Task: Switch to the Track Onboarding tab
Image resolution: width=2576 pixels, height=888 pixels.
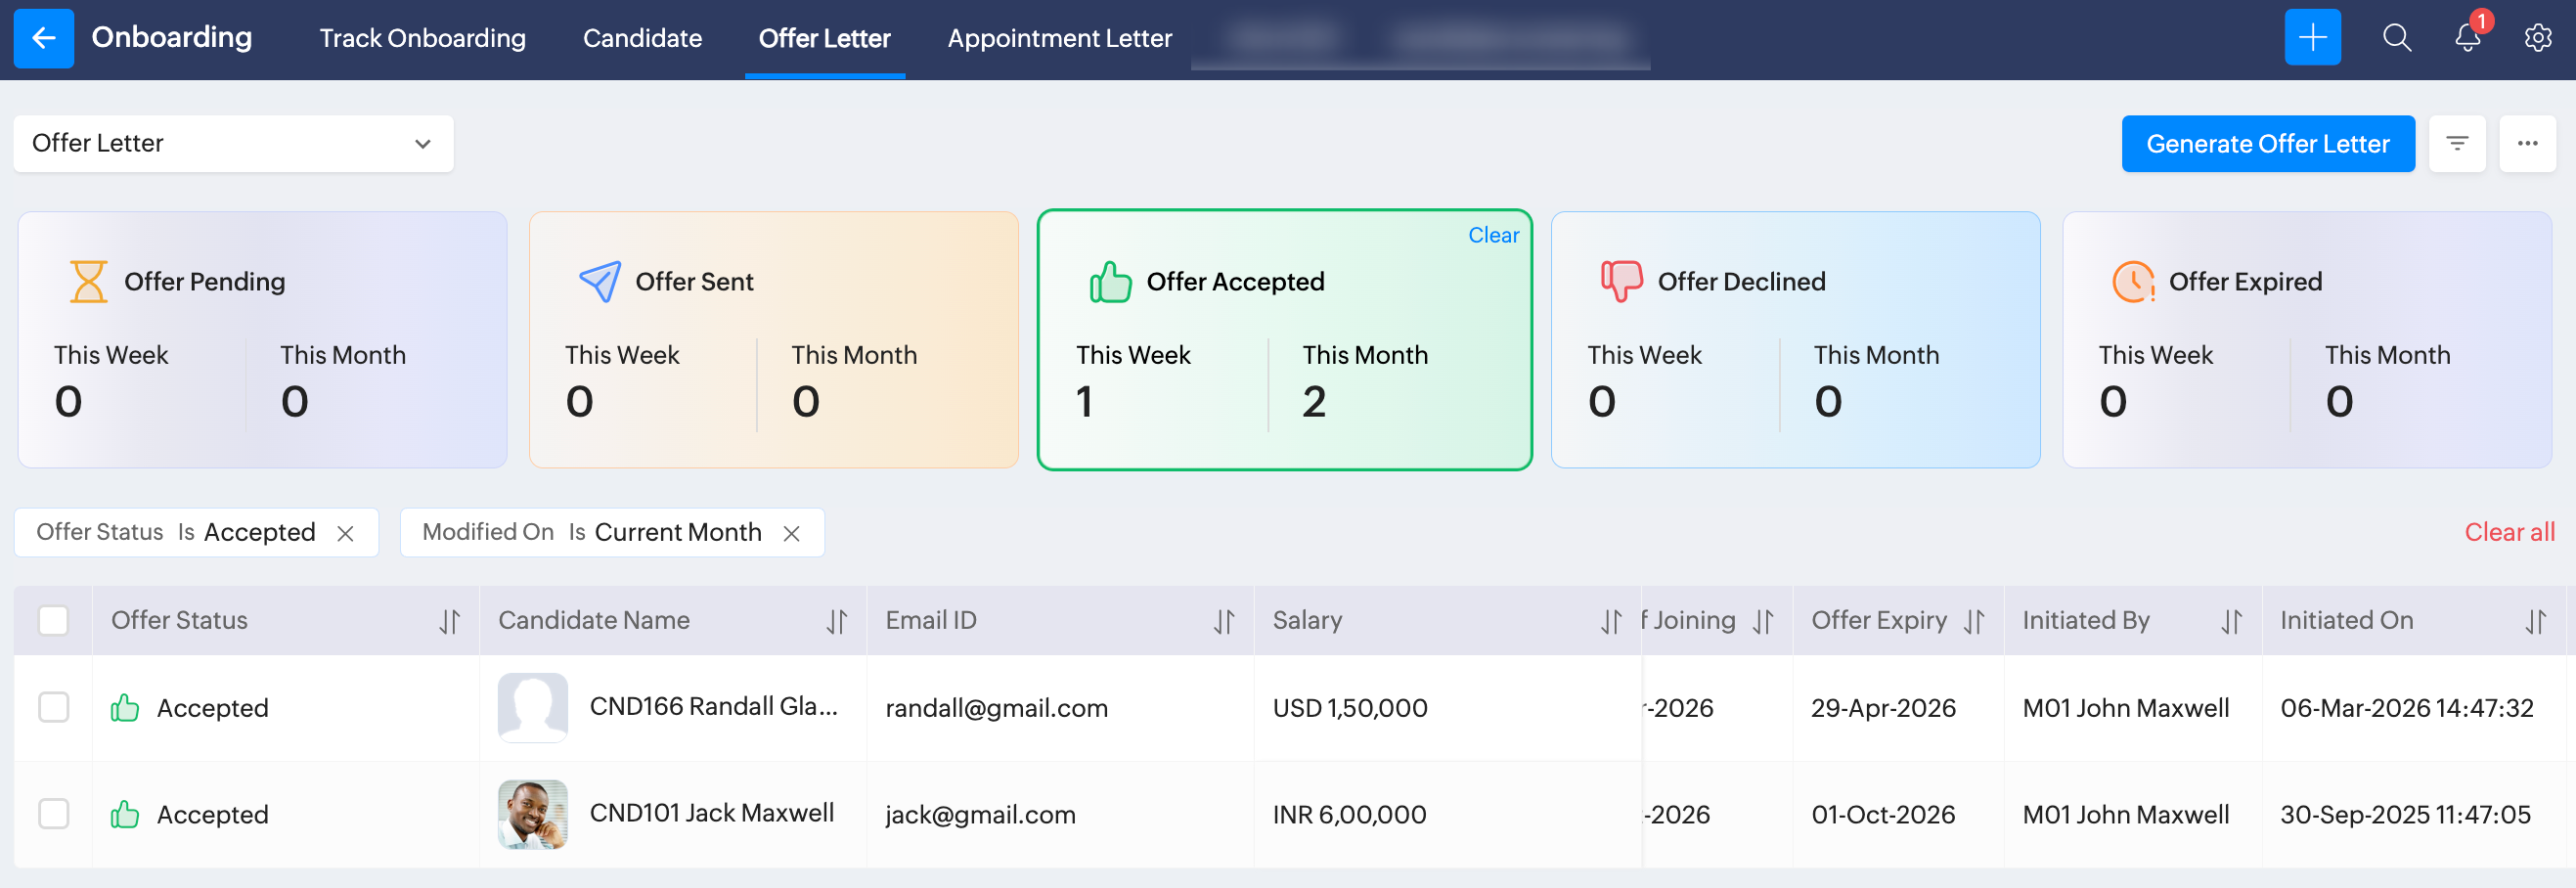Action: (x=422, y=38)
